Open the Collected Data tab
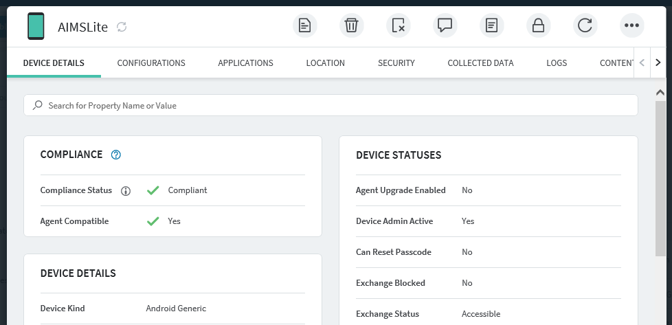This screenshot has height=325, width=672. coord(480,63)
